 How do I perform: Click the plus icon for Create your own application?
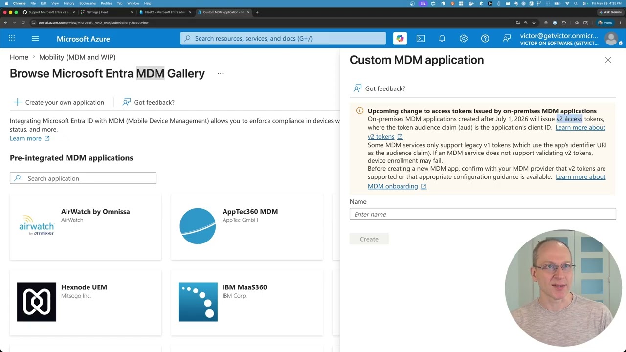(18, 102)
